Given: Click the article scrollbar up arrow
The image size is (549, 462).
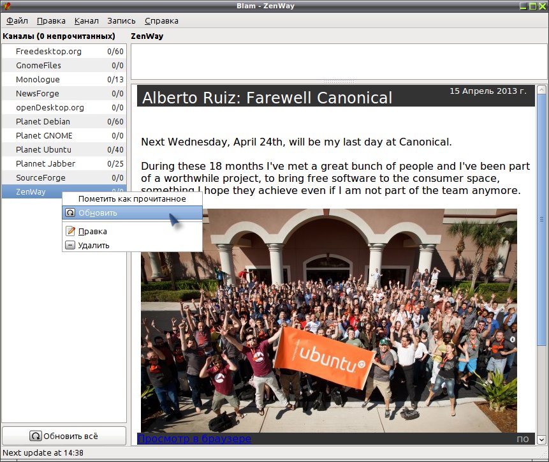Looking at the screenshot, I should [x=541, y=89].
